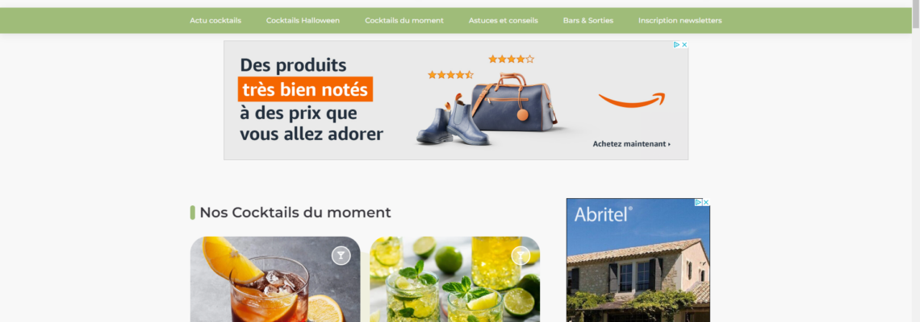Viewport: 920px width, 322px height.
Task: Go to Cocktails du moment menu
Action: [404, 20]
